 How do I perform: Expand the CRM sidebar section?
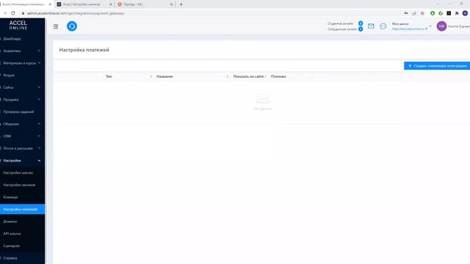coord(39,136)
